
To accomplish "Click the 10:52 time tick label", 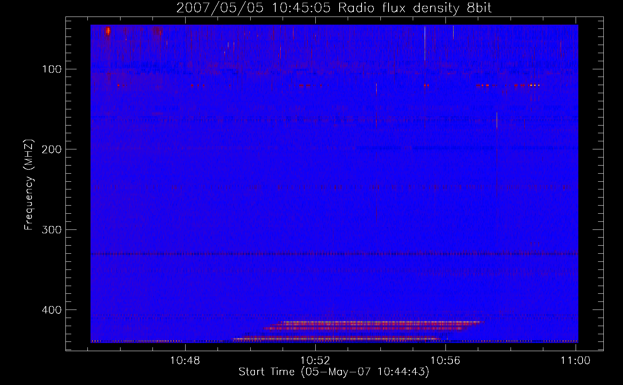I will [x=315, y=360].
